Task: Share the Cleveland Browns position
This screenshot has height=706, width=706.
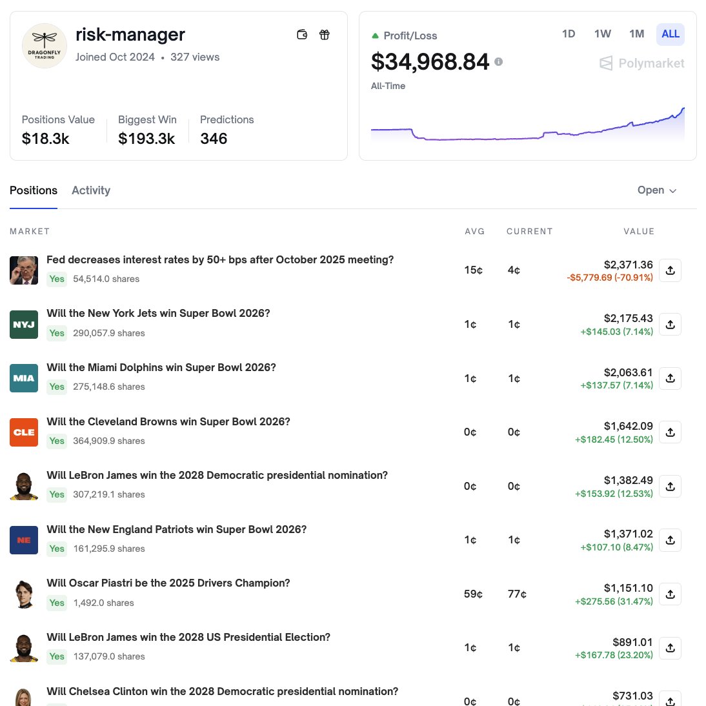Action: pyautogui.click(x=670, y=432)
